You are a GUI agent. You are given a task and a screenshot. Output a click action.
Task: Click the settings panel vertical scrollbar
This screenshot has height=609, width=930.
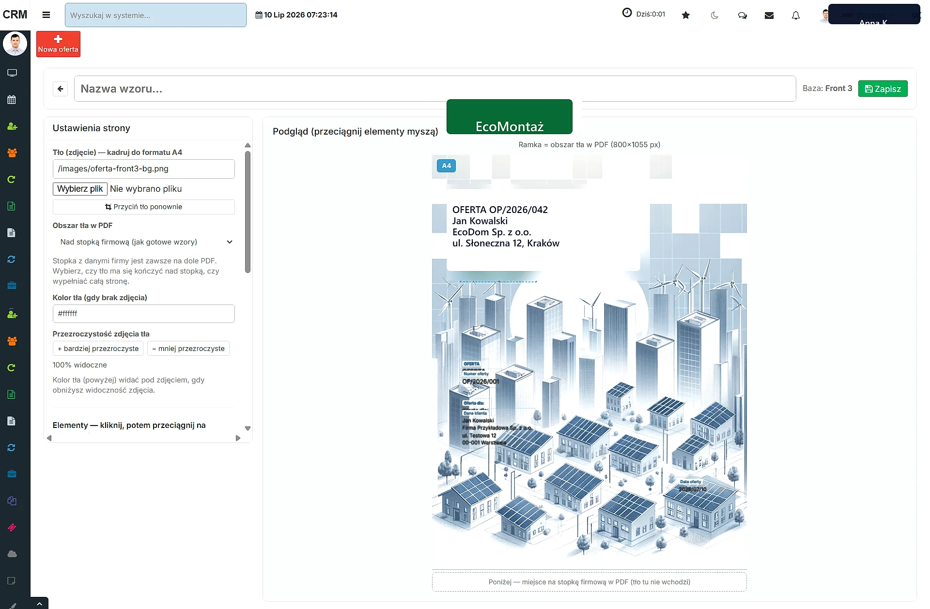pos(248,212)
